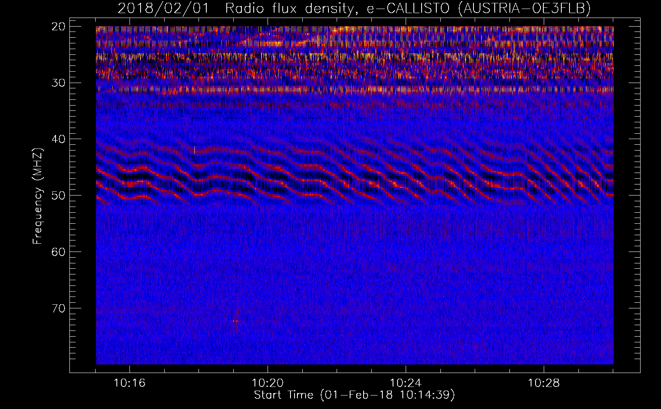661x409 pixels.
Task: Click the 10:20 time tick label
Action: [268, 383]
